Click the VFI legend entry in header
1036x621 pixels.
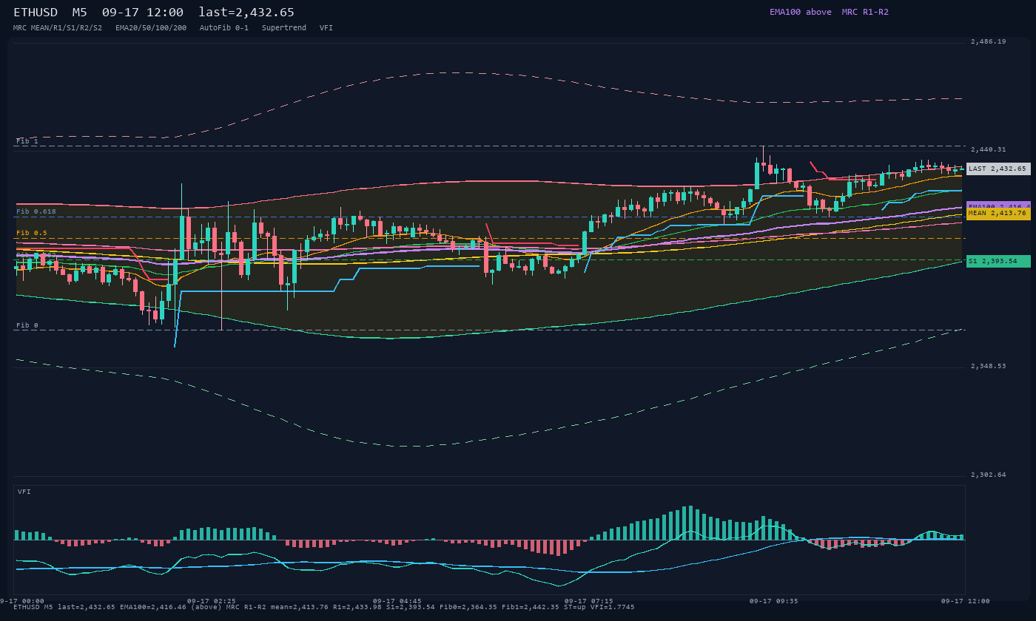[326, 27]
